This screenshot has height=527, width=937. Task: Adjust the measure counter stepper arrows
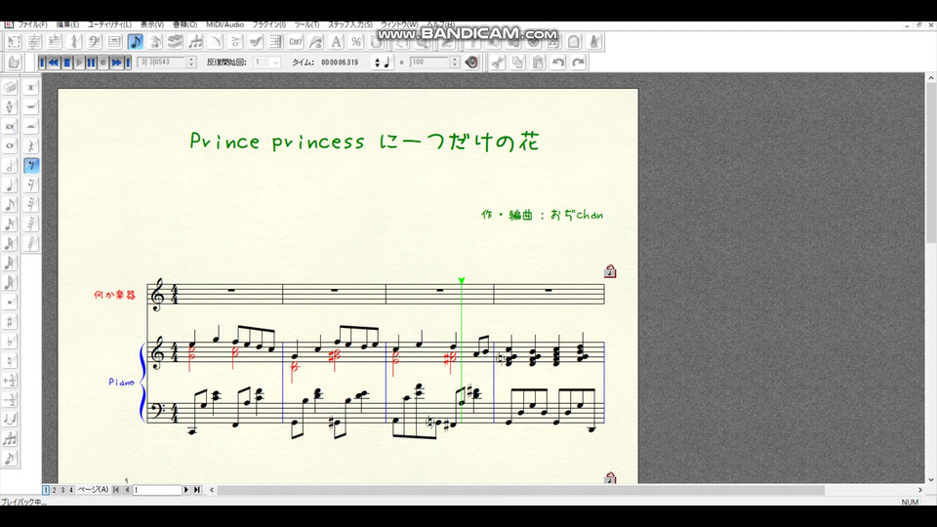tap(190, 62)
